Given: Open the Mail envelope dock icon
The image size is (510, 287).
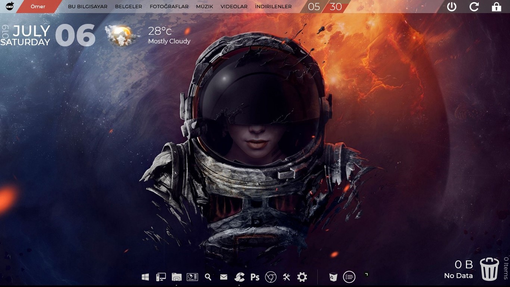Looking at the screenshot, I should coord(224,277).
